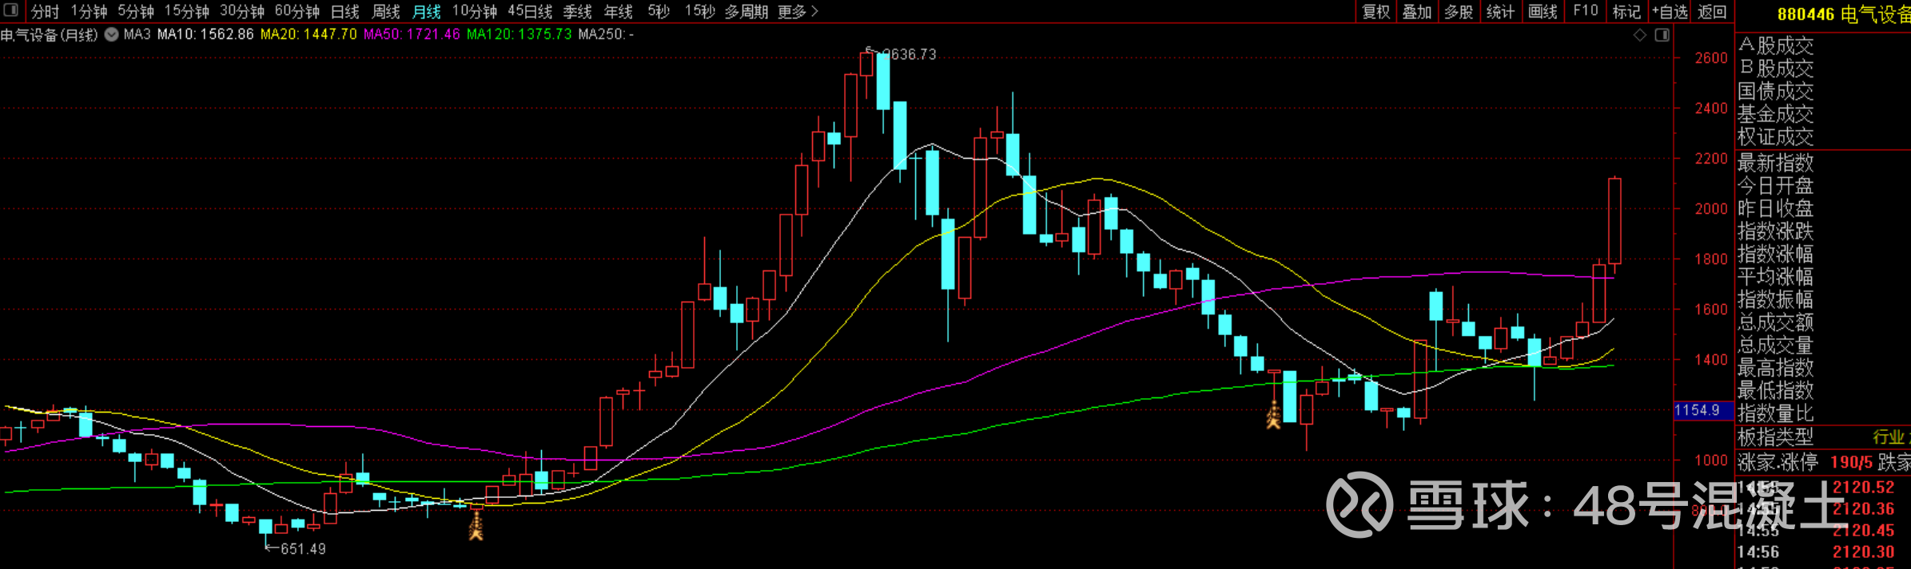The image size is (1911, 569).
Task: Toggle the right info panel icon
Action: tap(1662, 35)
